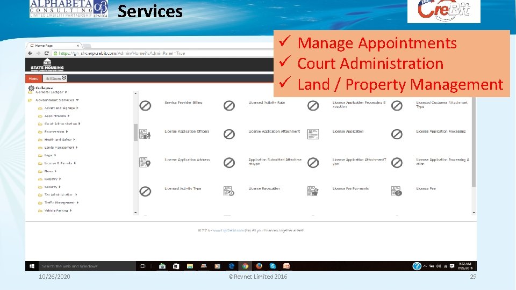Open License Fee Payments icon
The image size is (516, 290).
pyautogui.click(x=313, y=191)
